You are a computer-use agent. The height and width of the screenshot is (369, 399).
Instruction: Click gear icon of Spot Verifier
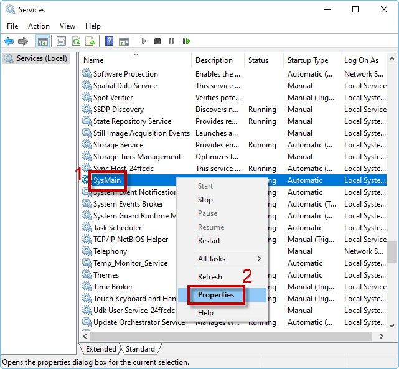[x=87, y=97]
